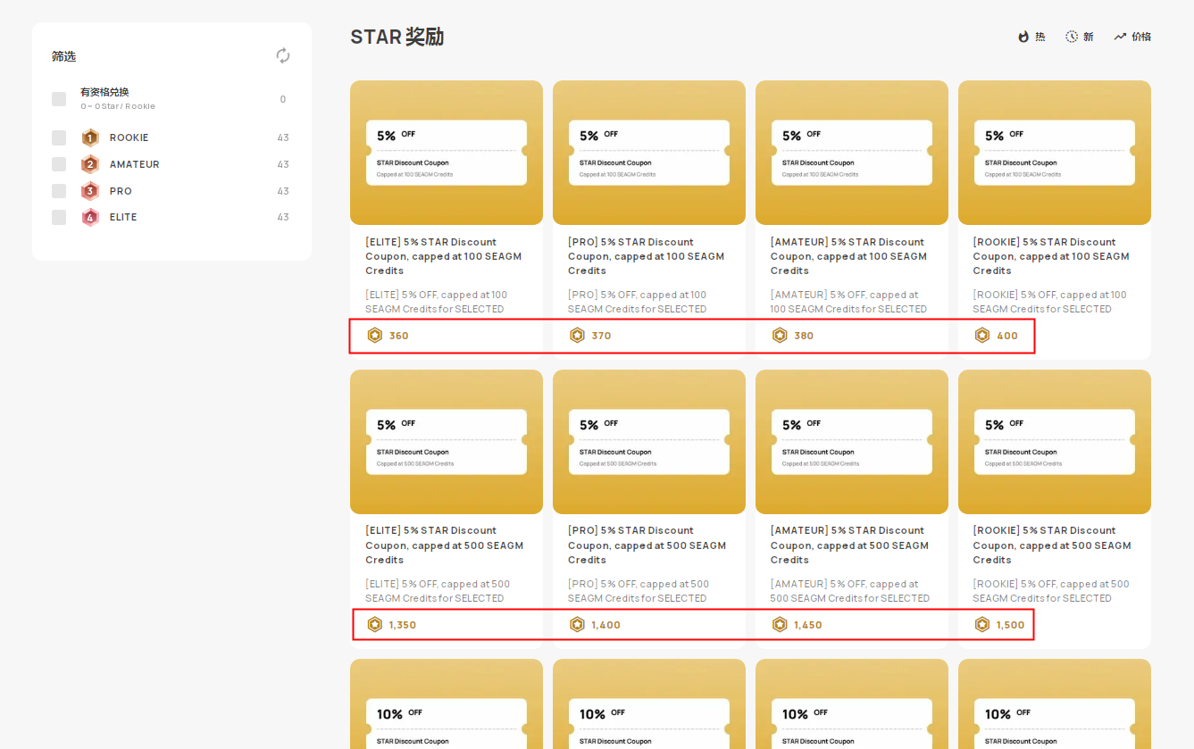Tick the 有资格兑换 eligibility checkbox
The height and width of the screenshot is (749, 1194).
tap(59, 99)
